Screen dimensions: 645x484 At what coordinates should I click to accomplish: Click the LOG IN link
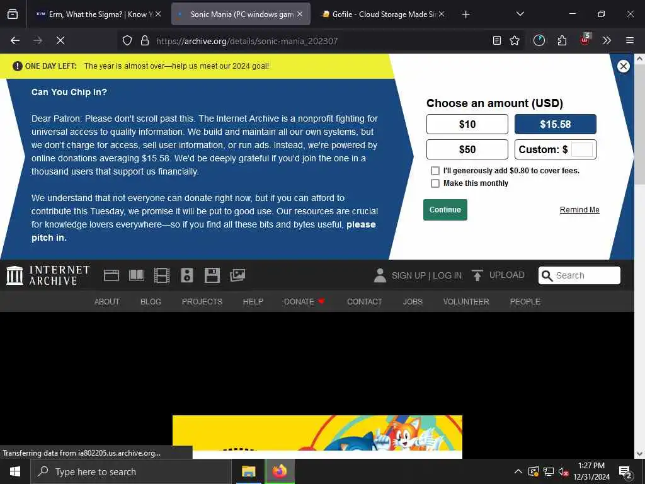pyautogui.click(x=447, y=275)
